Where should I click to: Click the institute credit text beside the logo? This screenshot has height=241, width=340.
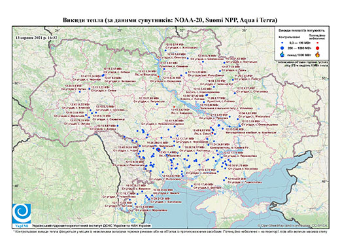click(92, 225)
